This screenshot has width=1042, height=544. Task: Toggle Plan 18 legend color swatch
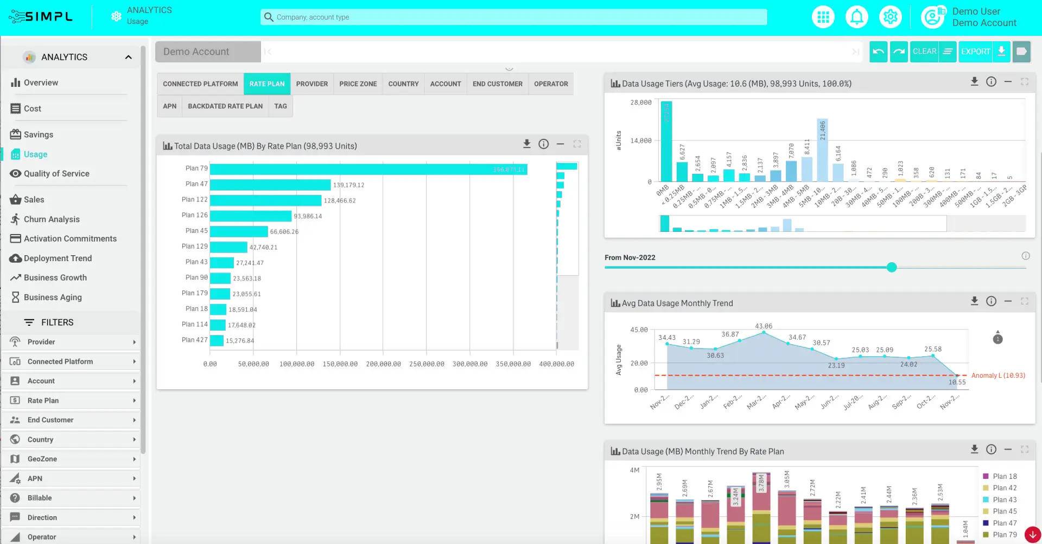pyautogui.click(x=986, y=477)
